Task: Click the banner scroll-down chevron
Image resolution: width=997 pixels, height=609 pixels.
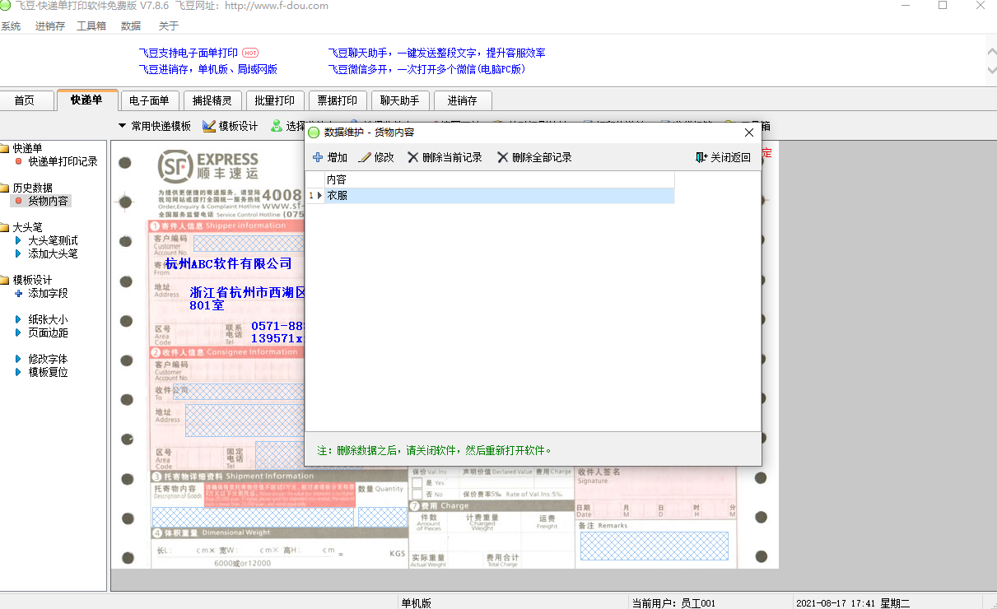Action: 991,72
